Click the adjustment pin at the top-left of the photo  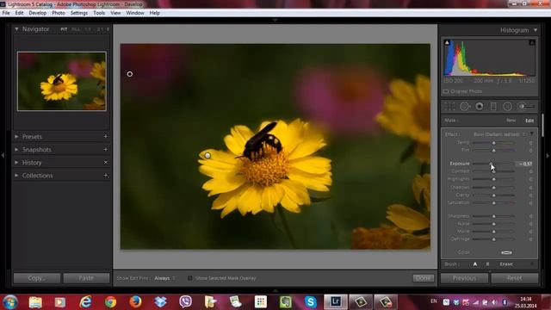[x=130, y=74]
